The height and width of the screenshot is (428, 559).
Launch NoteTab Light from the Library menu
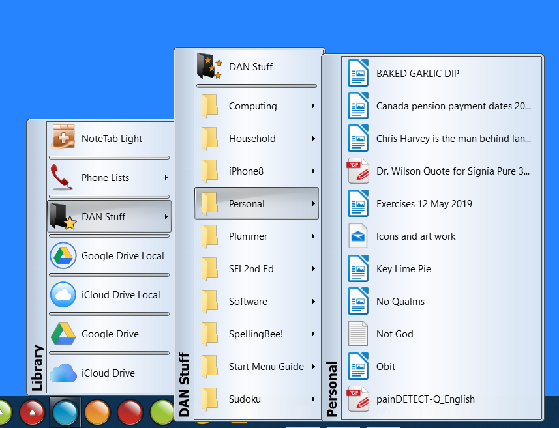pyautogui.click(x=111, y=139)
